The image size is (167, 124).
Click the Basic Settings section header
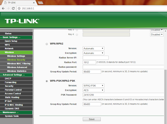coord(16,37)
